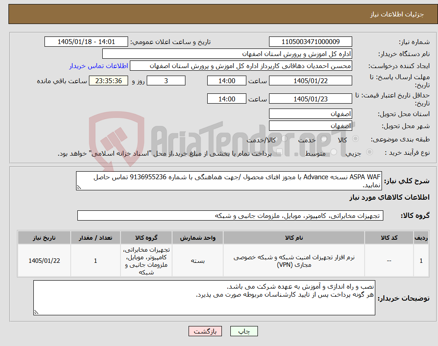This screenshot has height=346, width=438.
Task: Click the بازگشت (back) button
Action: point(205,331)
